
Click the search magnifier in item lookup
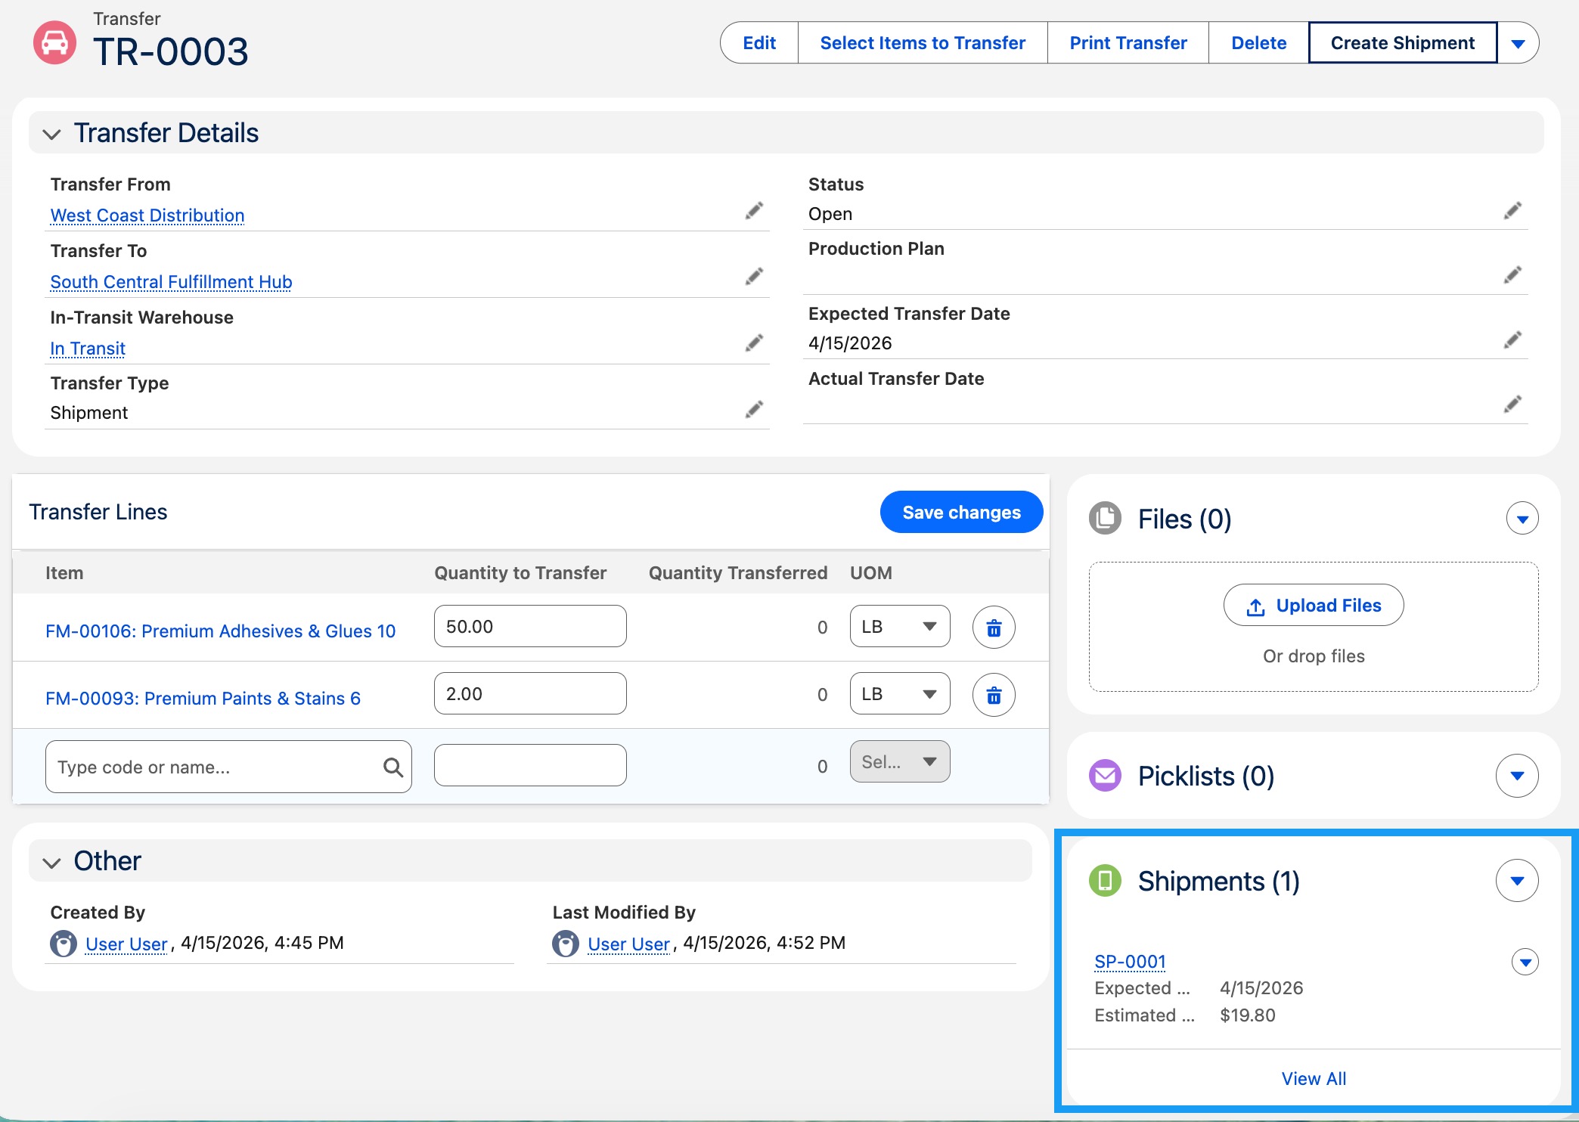392,767
